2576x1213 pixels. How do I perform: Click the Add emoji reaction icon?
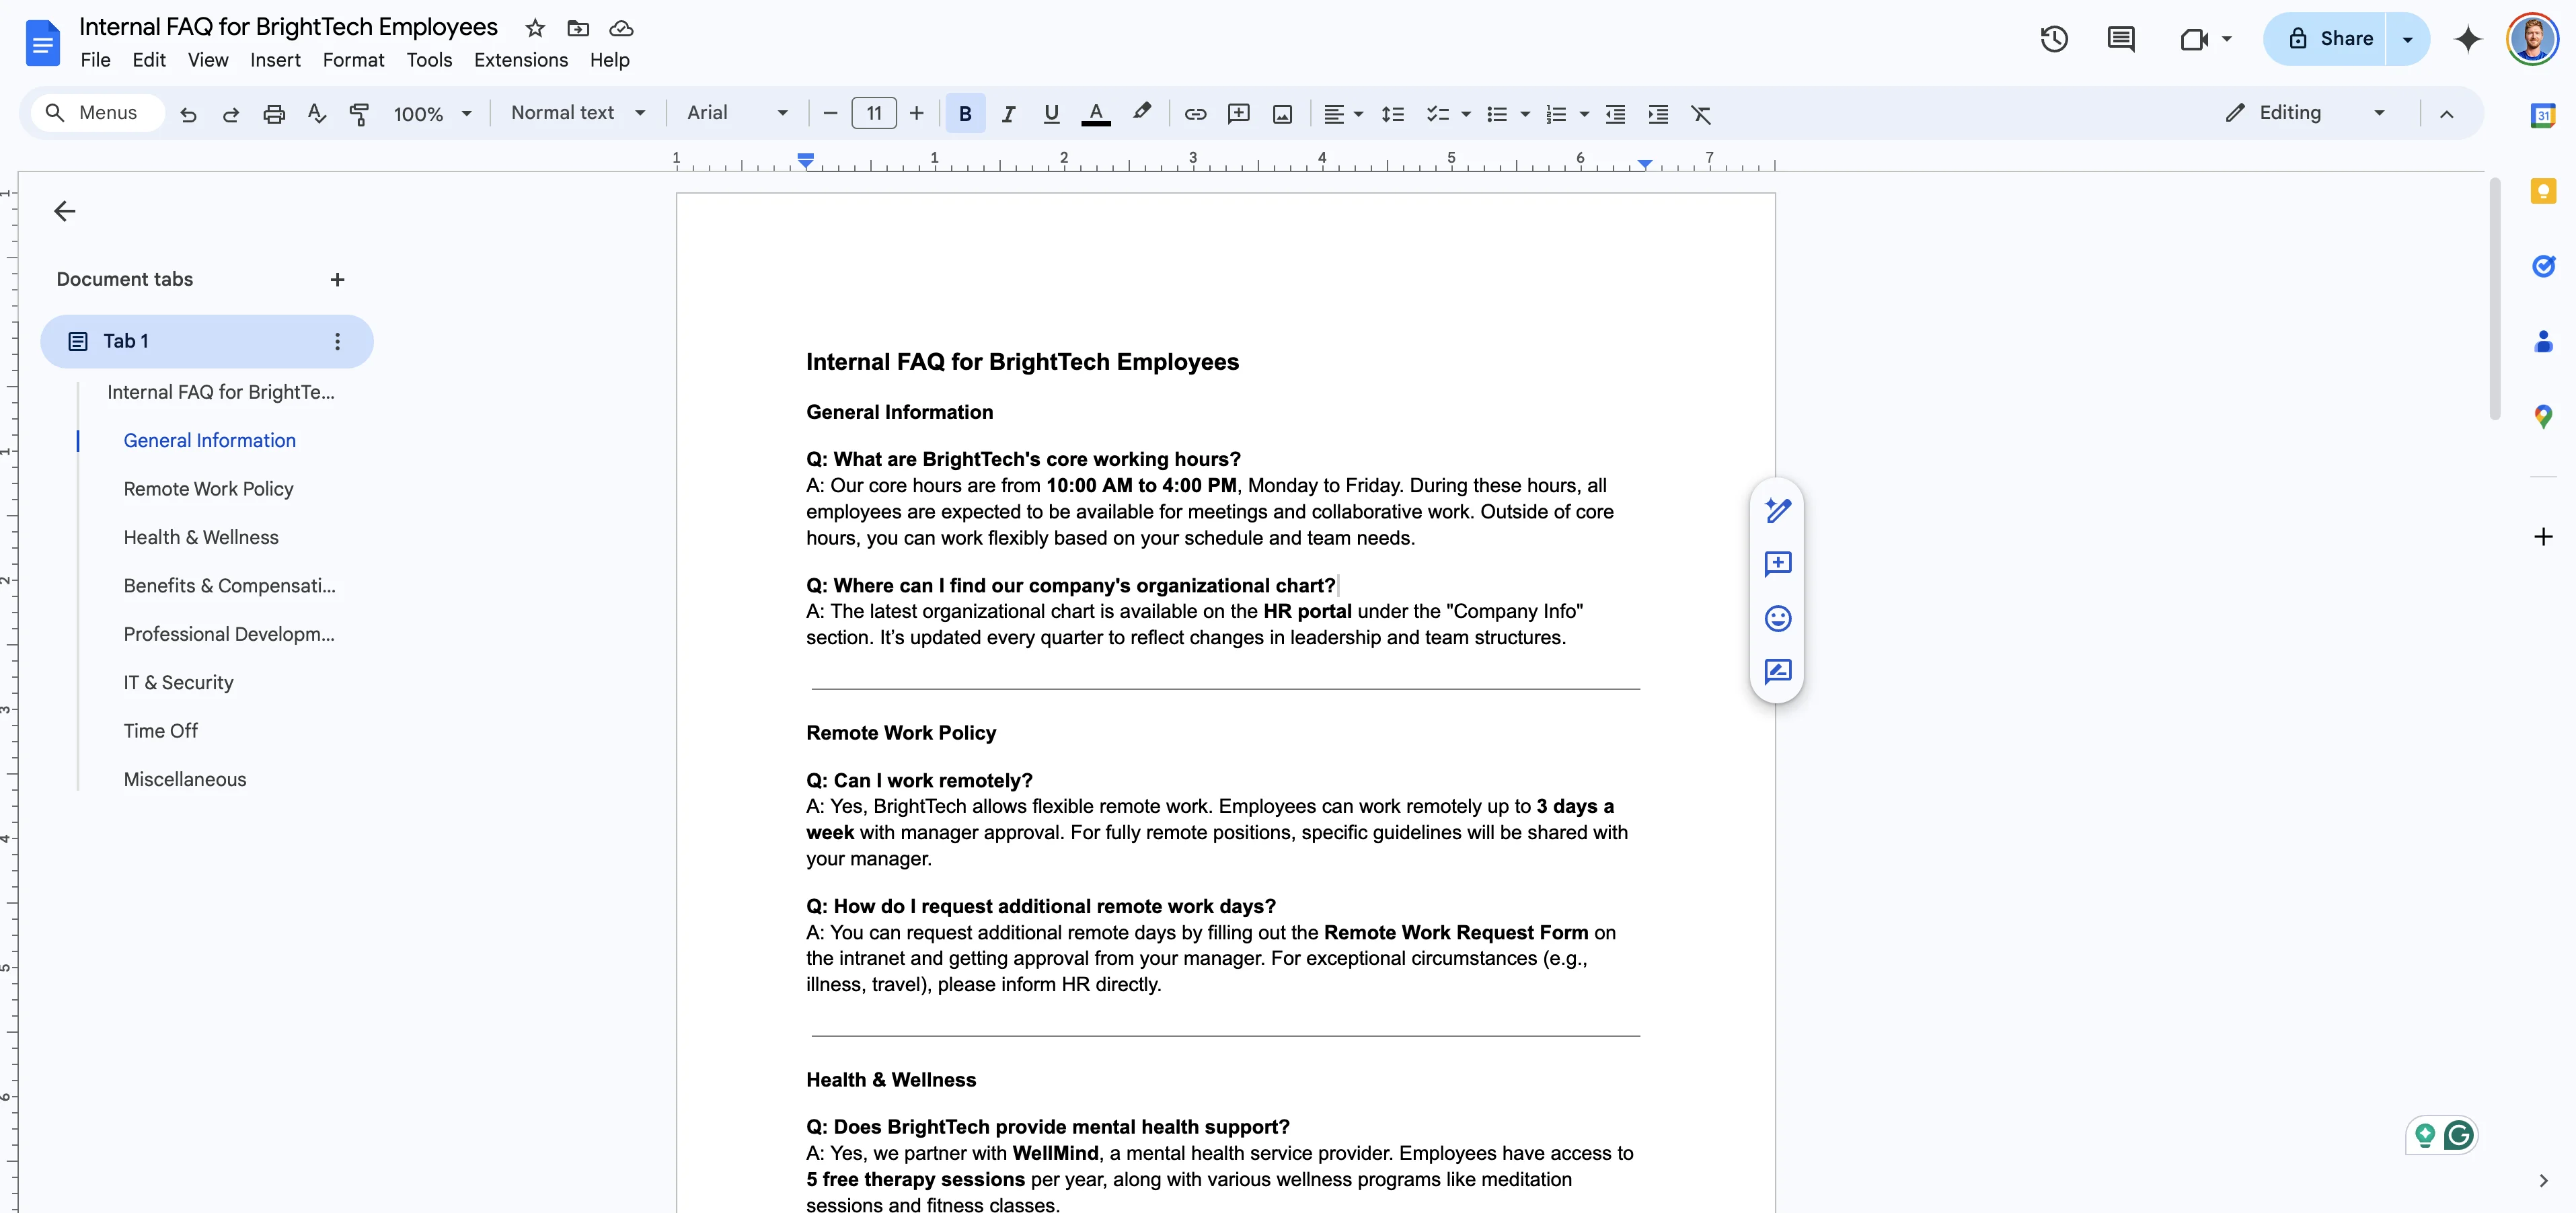1777,618
